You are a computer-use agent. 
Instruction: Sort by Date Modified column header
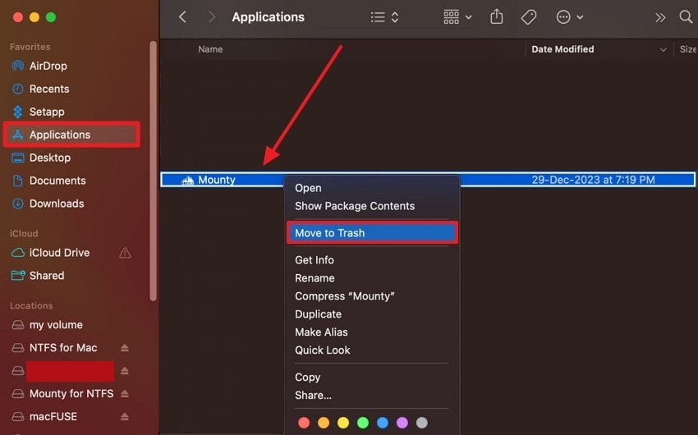click(563, 49)
